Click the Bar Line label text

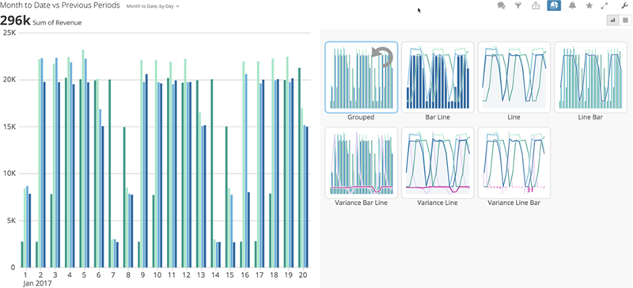pyautogui.click(x=438, y=118)
